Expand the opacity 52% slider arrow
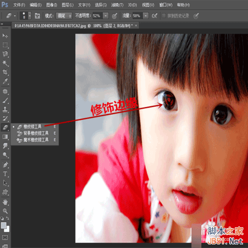Viewport: 248px width, 248px height. (x=106, y=16)
